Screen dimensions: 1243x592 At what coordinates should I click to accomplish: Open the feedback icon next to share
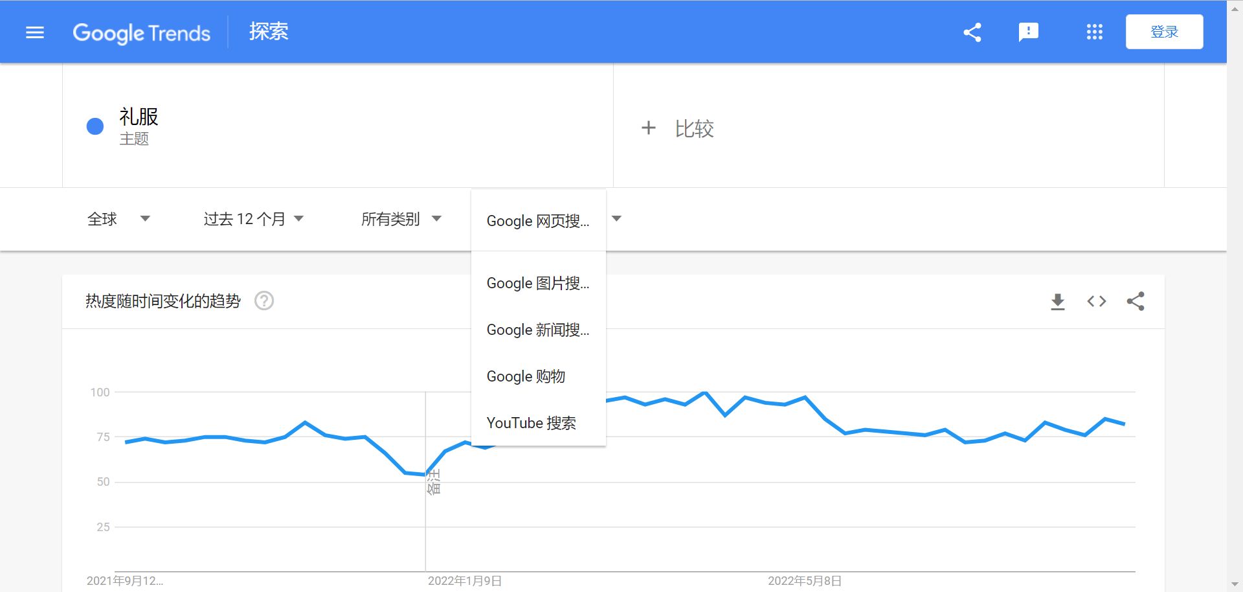pyautogui.click(x=1029, y=32)
